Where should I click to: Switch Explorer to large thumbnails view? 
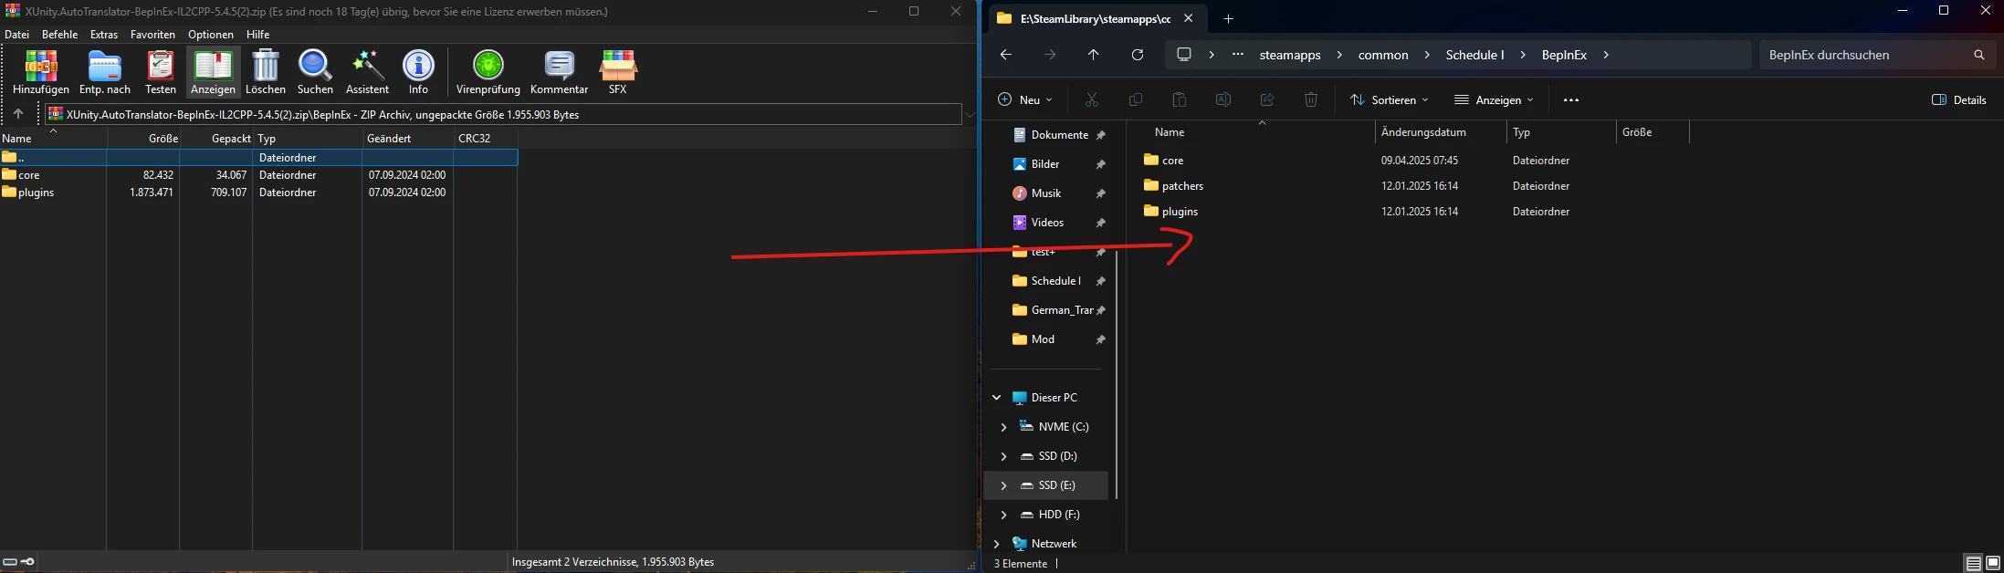point(1993,563)
